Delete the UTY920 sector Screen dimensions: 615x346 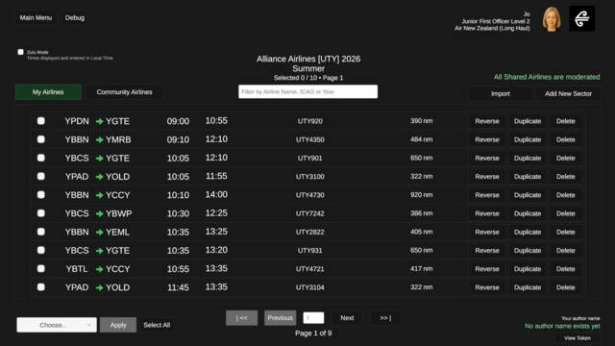pyautogui.click(x=566, y=121)
